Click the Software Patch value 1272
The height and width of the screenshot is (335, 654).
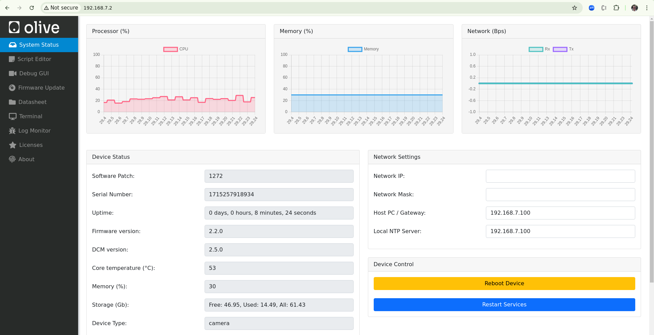click(279, 176)
